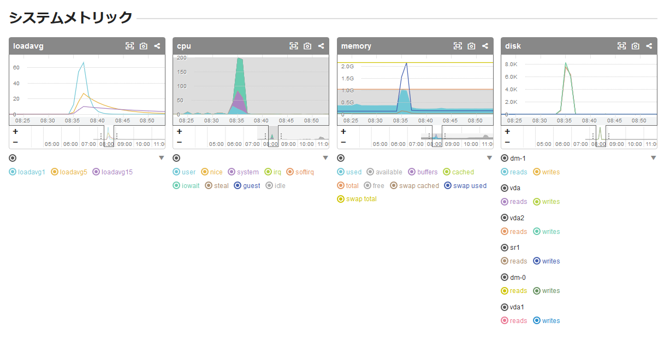
Task: Click the swap total legend label
Action: pos(361,199)
